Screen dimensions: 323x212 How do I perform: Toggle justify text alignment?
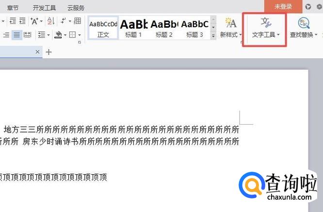[x=16, y=35]
